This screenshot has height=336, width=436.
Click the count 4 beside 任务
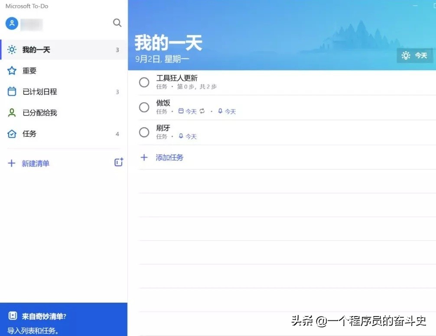coord(117,134)
